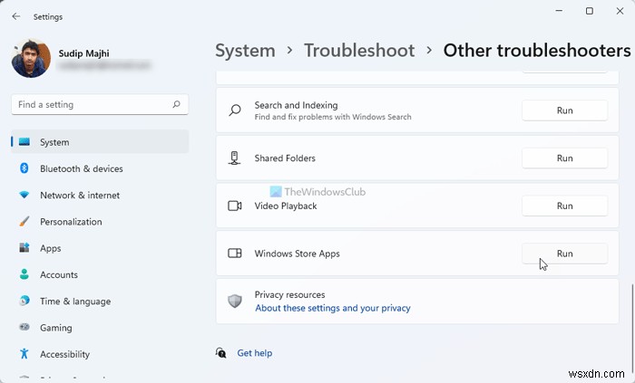Viewport: 635px width, 383px height.
Task: Open About these settings and your privacy
Action: coord(333,308)
